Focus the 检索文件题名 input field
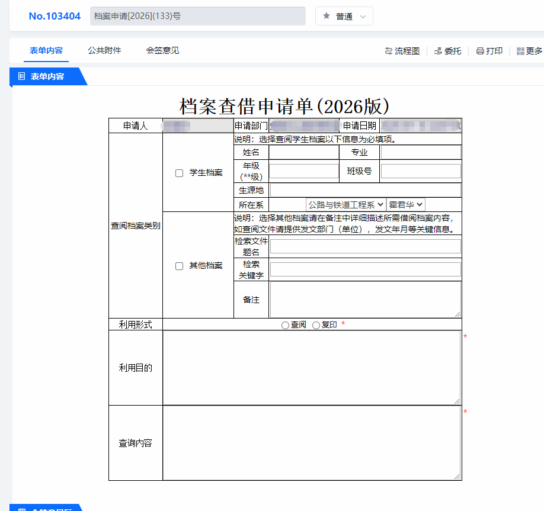544x511 pixels. tap(365, 246)
